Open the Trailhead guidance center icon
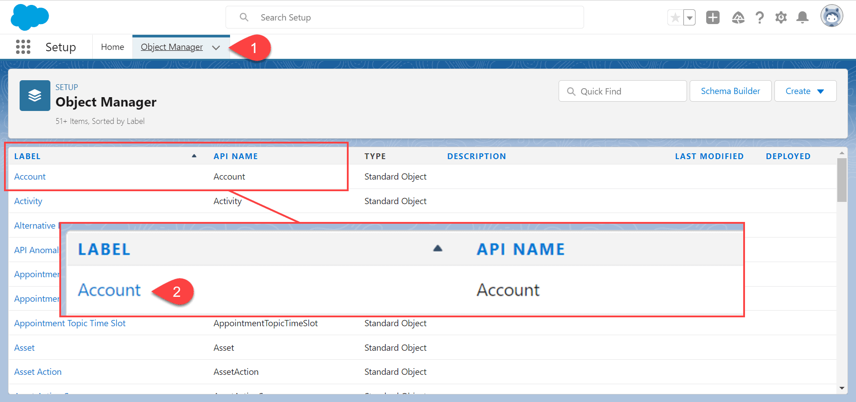This screenshot has width=856, height=402. (x=738, y=17)
